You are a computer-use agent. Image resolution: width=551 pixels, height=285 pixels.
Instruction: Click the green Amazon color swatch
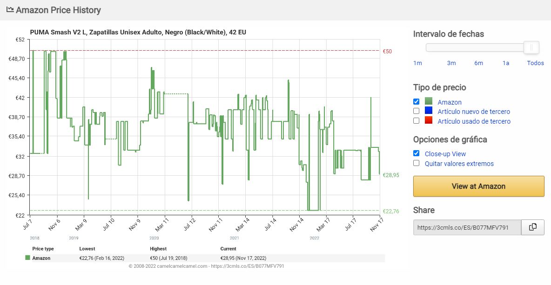click(x=429, y=102)
